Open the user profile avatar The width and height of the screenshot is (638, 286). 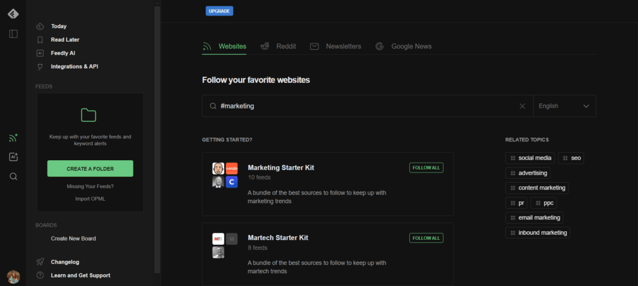click(14, 277)
